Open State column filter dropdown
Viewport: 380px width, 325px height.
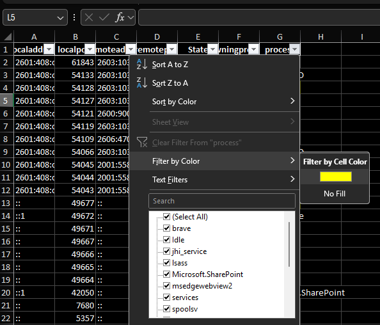pos(213,49)
